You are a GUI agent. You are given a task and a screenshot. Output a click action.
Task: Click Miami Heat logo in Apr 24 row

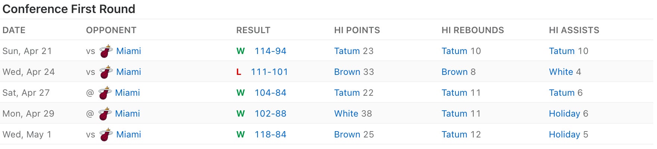[106, 72]
